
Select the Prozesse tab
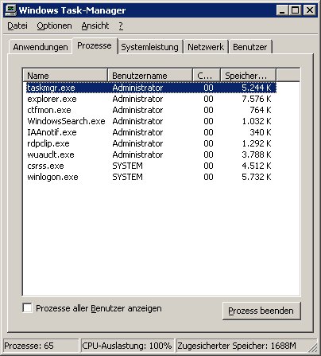pyautogui.click(x=95, y=45)
